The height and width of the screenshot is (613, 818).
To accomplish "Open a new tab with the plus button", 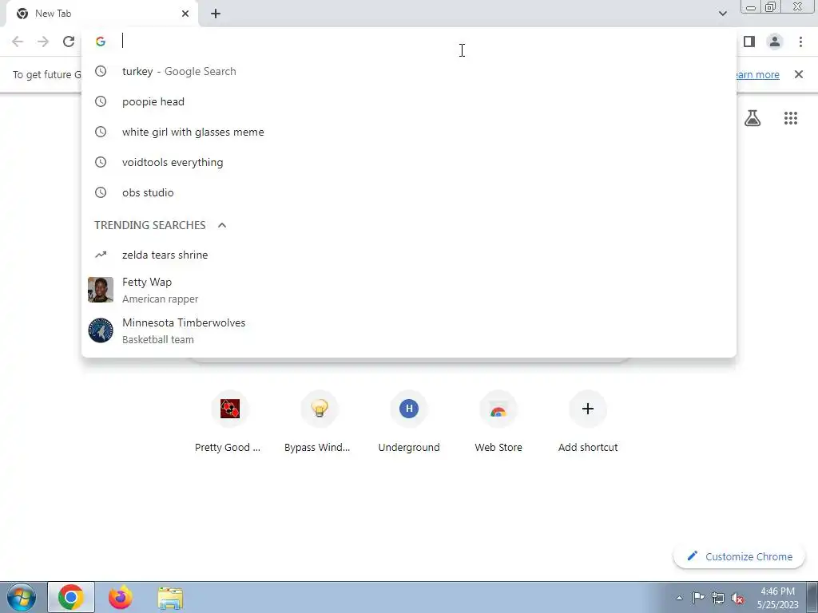I will click(216, 14).
